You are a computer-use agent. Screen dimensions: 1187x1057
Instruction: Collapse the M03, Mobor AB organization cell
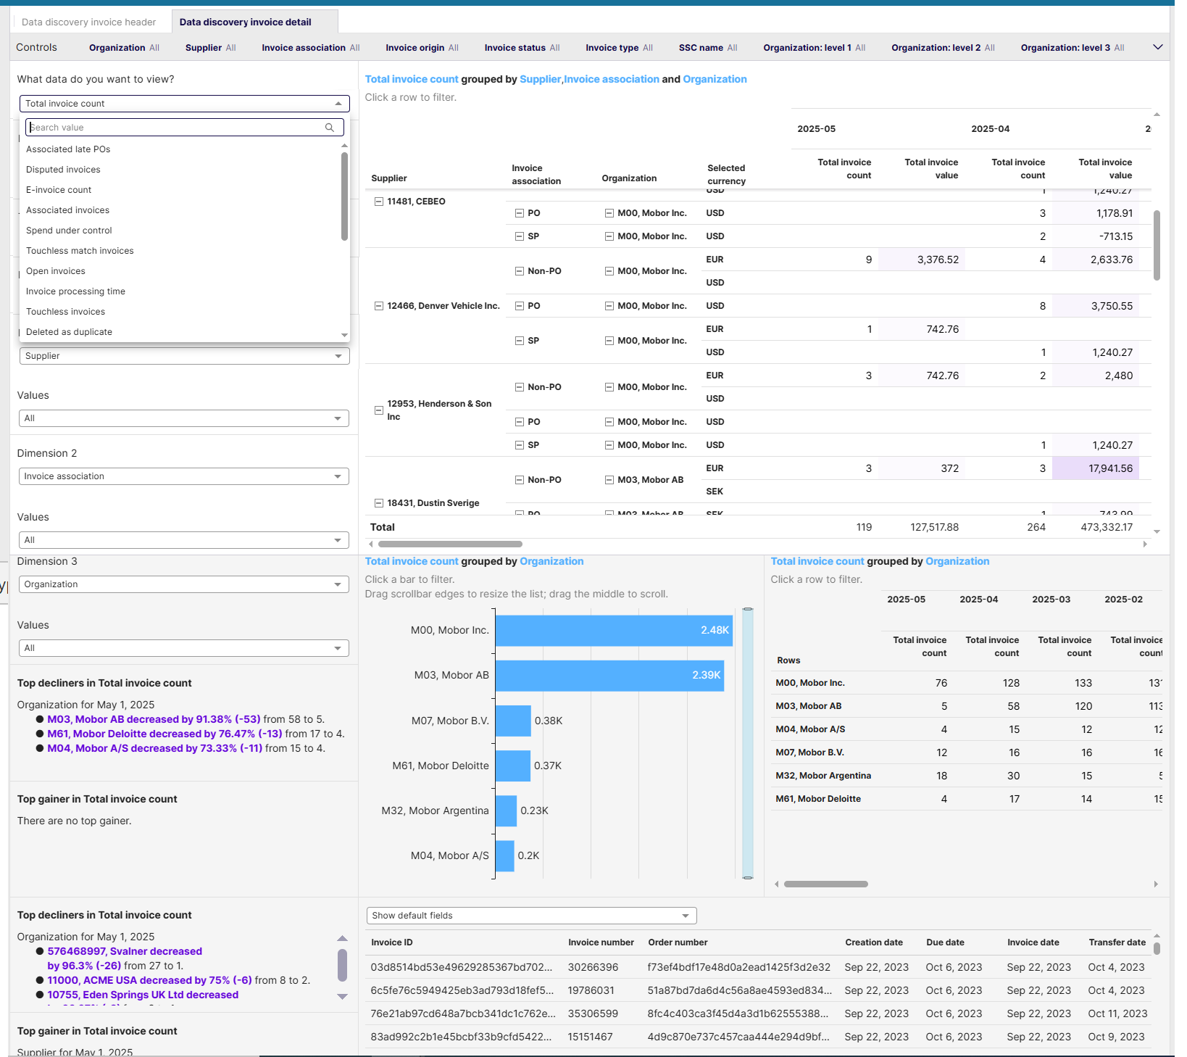click(x=609, y=479)
